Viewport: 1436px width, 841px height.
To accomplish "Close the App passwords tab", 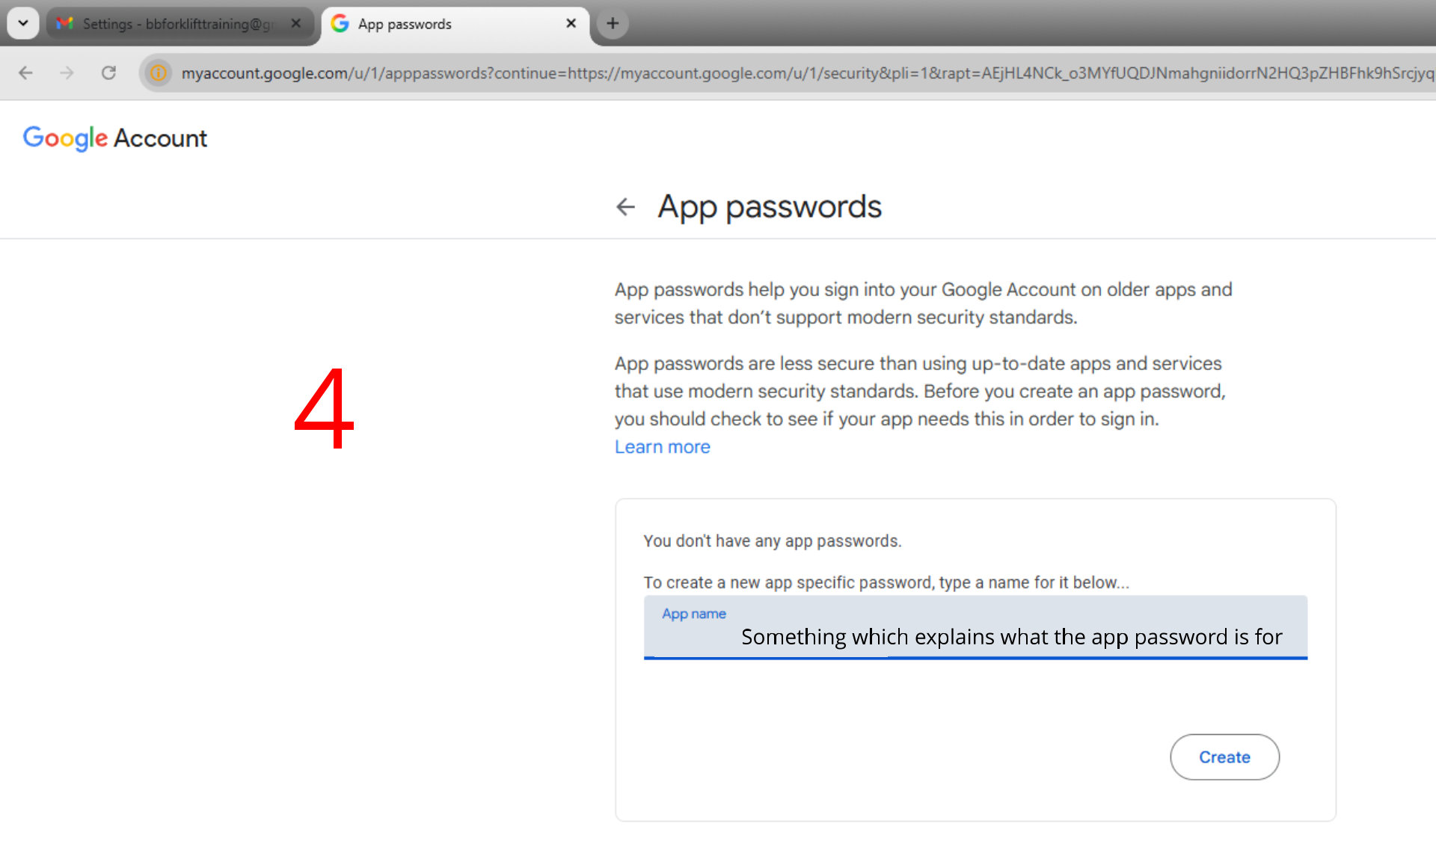I will coord(571,23).
